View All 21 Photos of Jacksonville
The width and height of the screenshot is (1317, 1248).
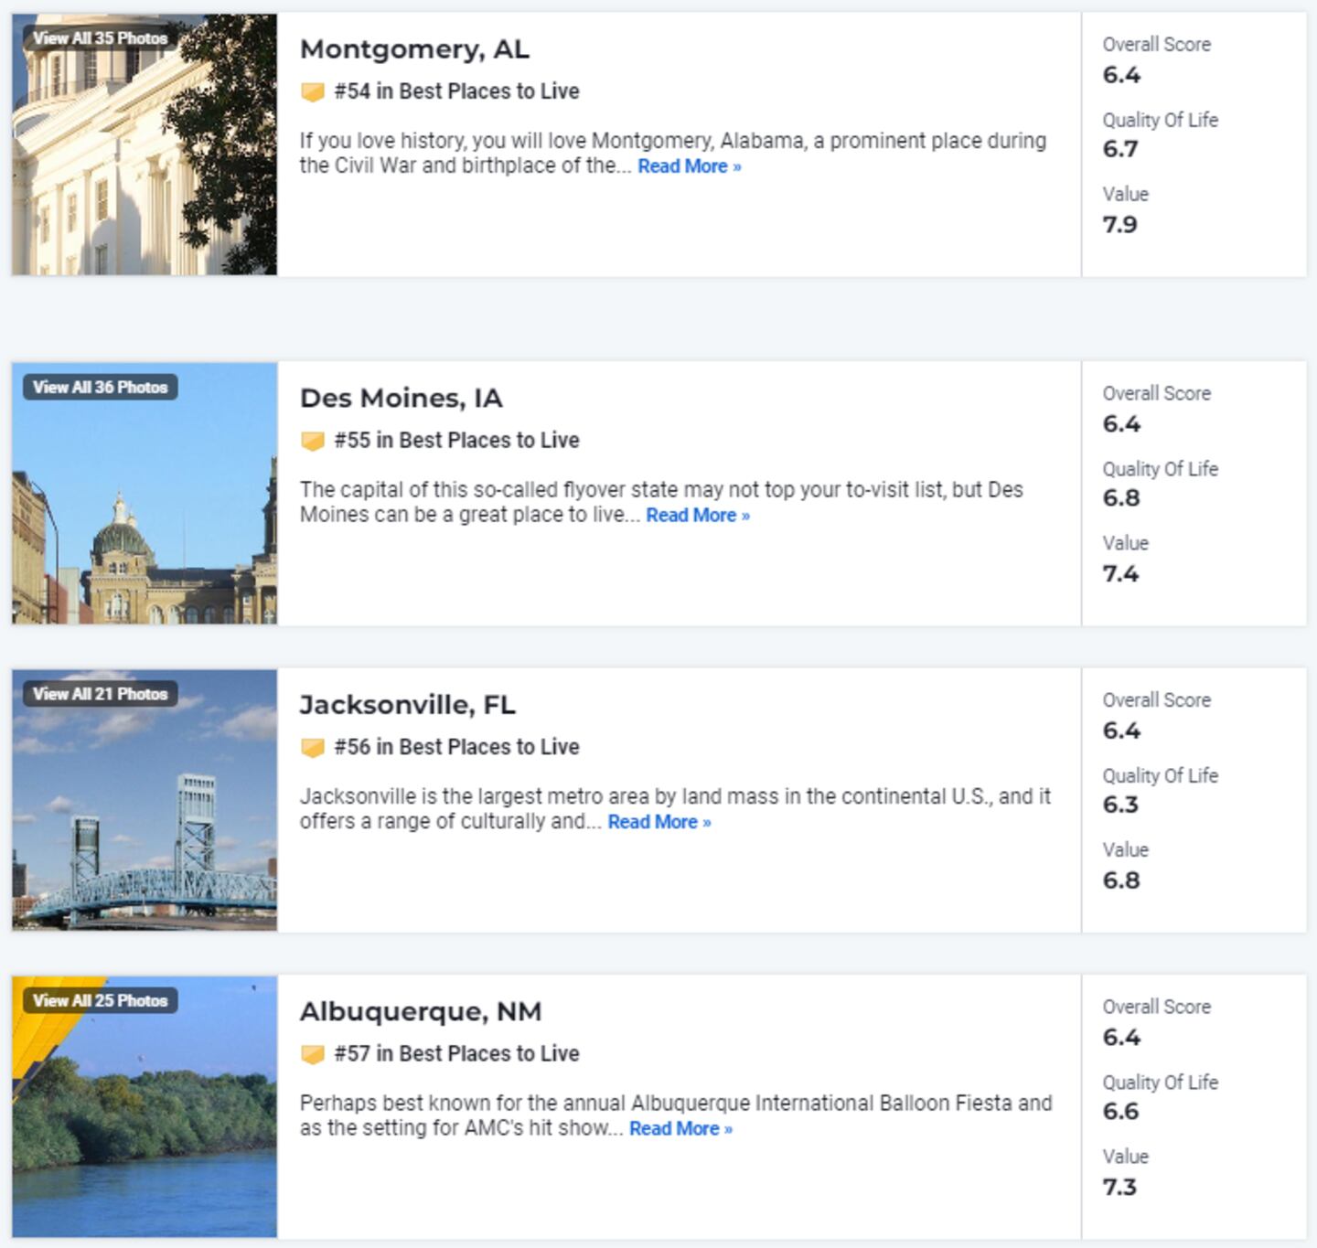tap(101, 694)
